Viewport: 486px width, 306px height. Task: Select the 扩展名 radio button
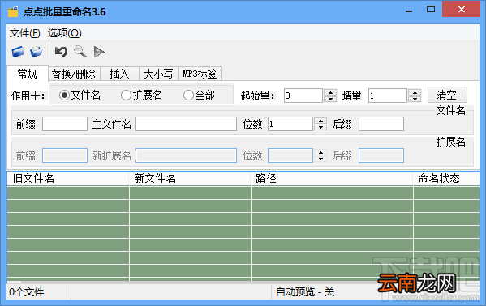[x=126, y=95]
